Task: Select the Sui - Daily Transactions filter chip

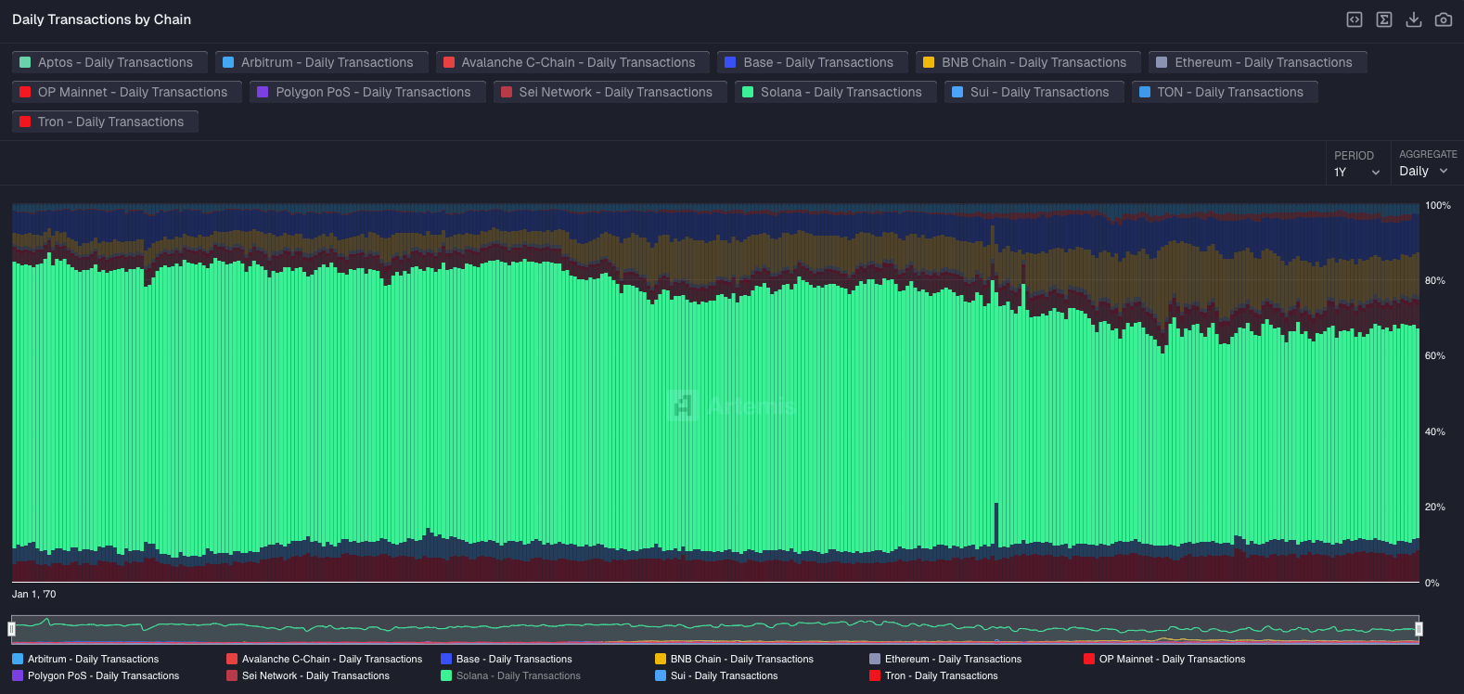Action: (x=1032, y=92)
